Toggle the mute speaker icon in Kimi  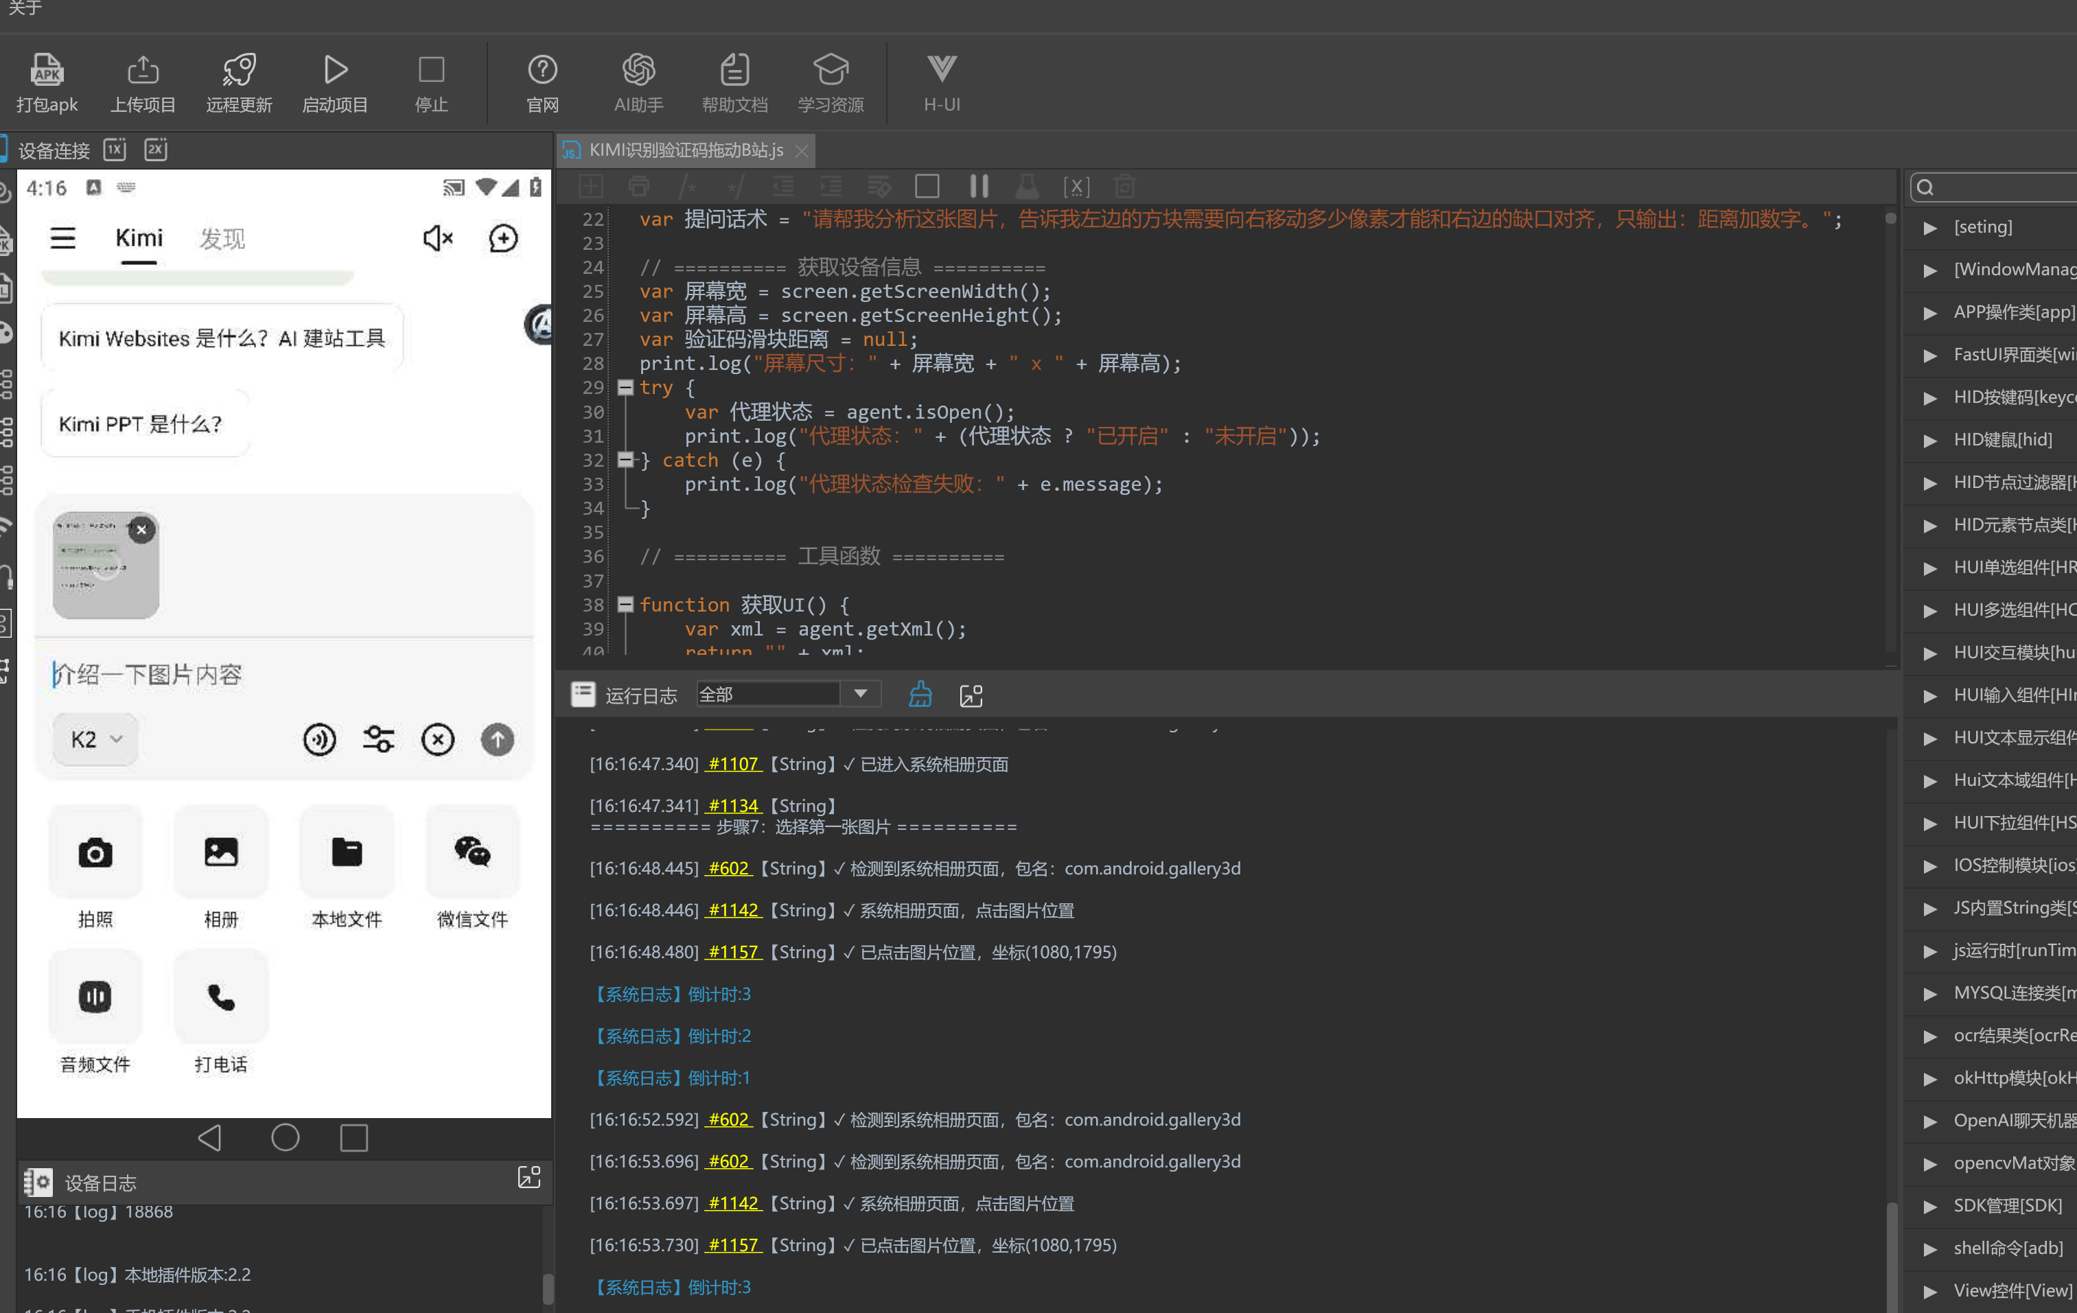click(x=437, y=238)
